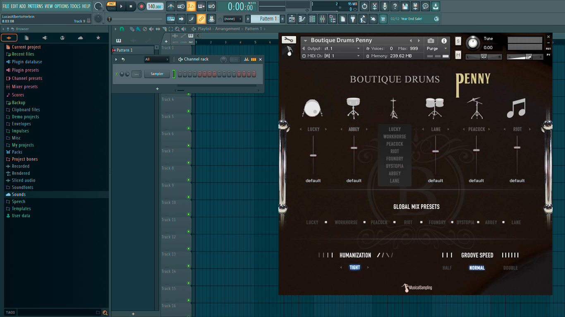Click the Kontakt info icon
Screen dimensions: 565x317
(x=444, y=40)
